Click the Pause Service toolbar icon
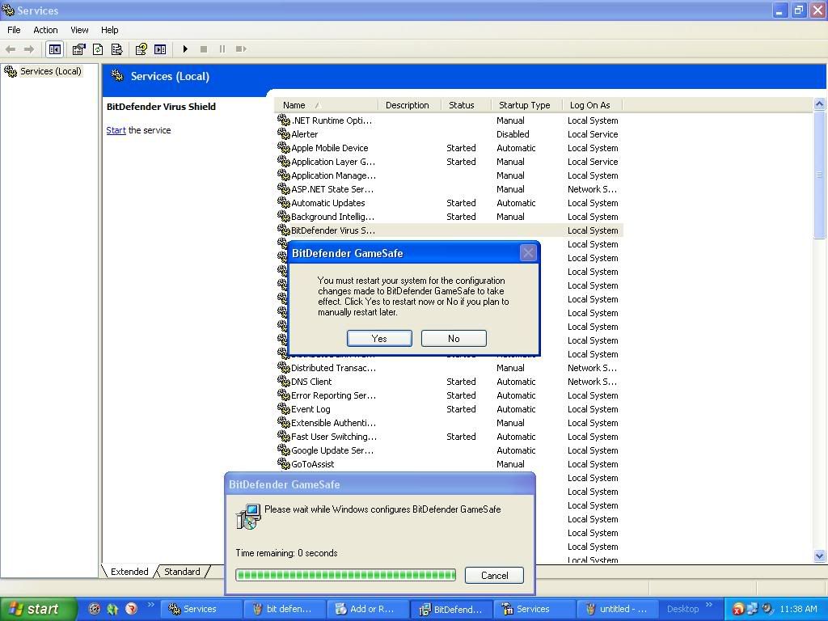The height and width of the screenshot is (621, 828). [x=222, y=49]
